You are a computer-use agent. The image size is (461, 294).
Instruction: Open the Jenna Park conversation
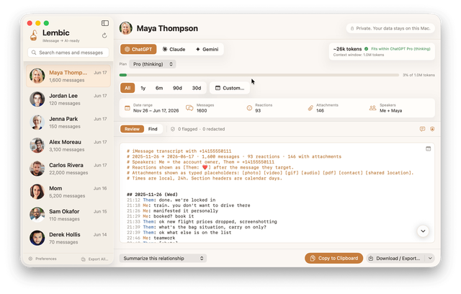[68, 122]
